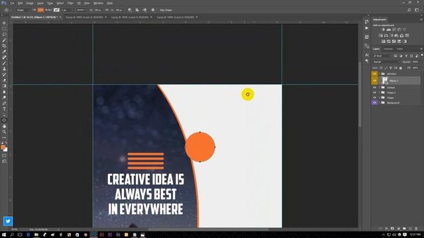Select the Hand tool
This screenshot has height=238, width=424.
tap(4, 126)
